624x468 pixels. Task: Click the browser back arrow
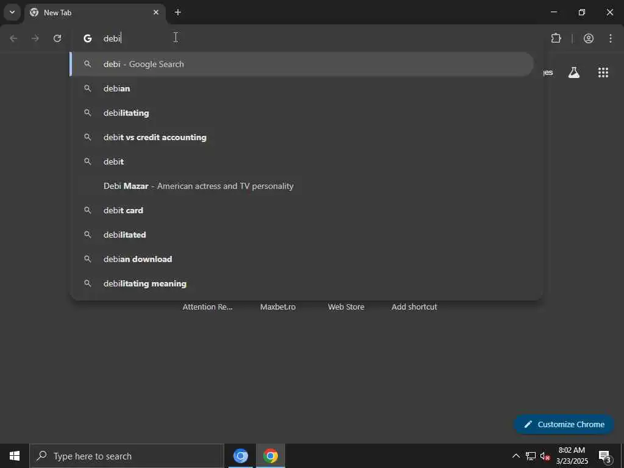point(13,38)
